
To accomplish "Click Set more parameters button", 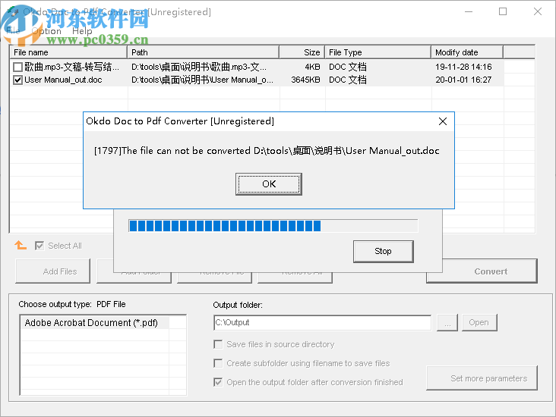I will 482,378.
